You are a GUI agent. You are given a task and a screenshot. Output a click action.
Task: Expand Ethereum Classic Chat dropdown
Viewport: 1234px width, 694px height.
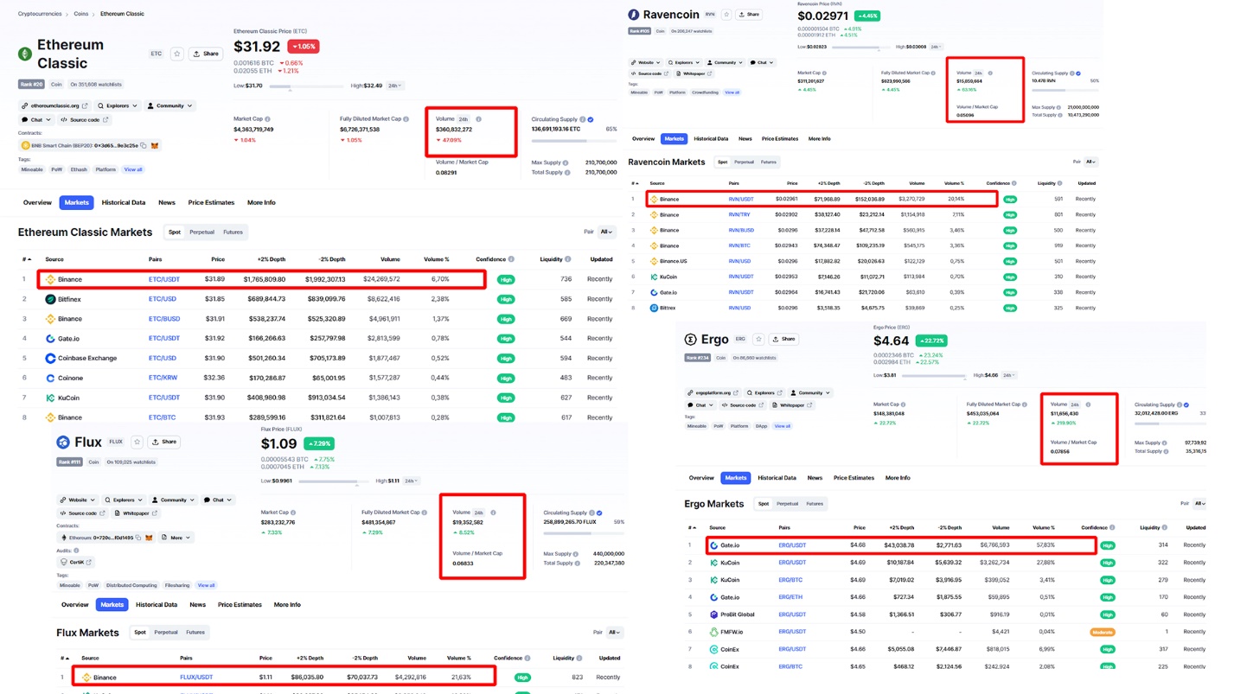point(36,120)
